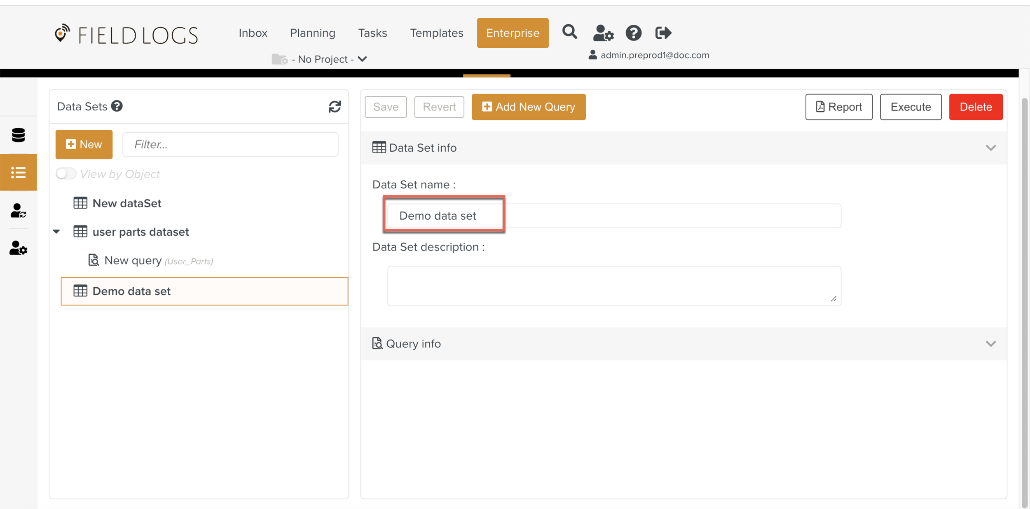Go to the Templates menu
The height and width of the screenshot is (509, 1030).
(x=436, y=33)
